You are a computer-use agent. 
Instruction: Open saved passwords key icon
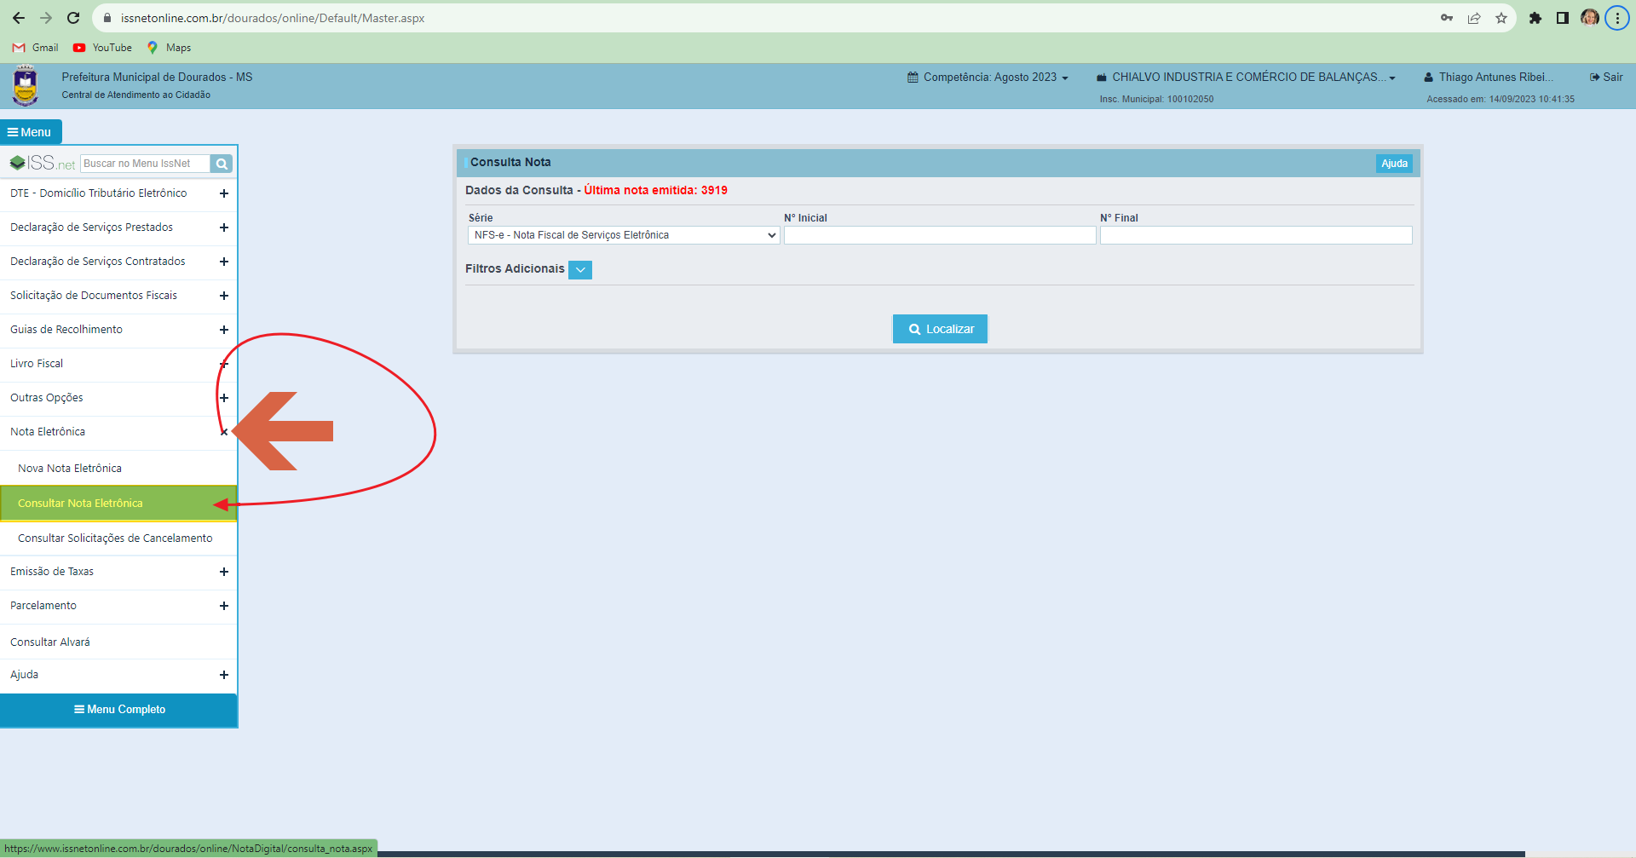(x=1447, y=18)
